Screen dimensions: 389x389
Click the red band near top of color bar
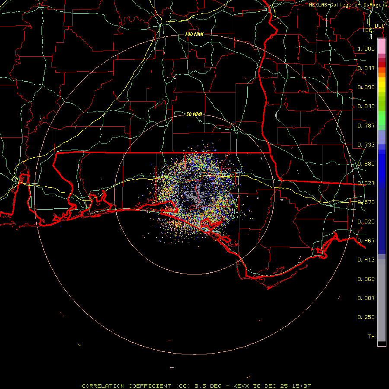(382, 65)
